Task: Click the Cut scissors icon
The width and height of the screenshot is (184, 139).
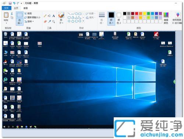Action: click(12, 14)
